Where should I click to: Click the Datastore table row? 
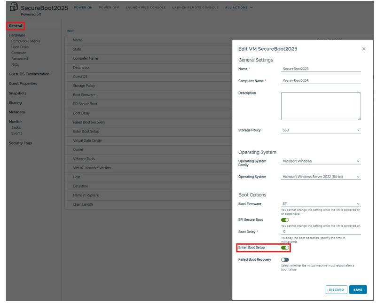pos(149,186)
